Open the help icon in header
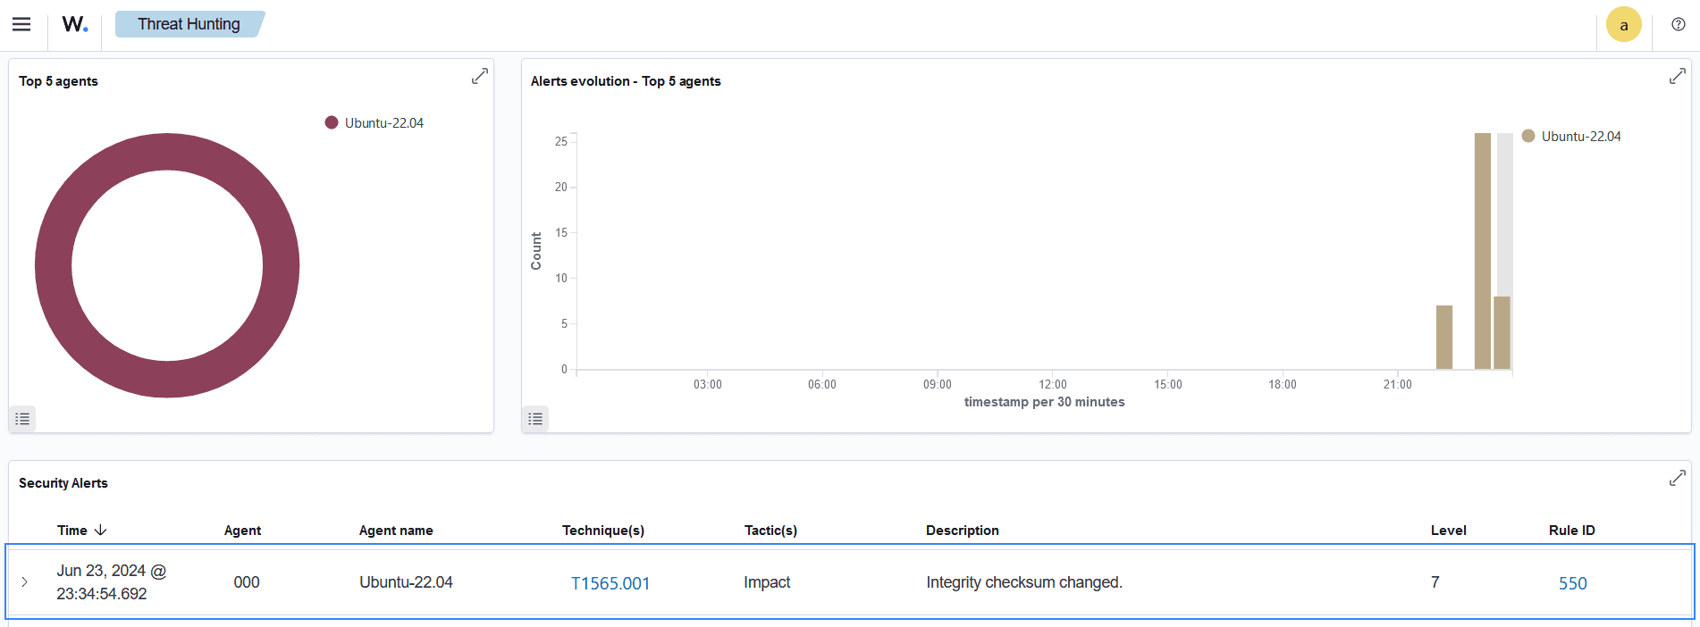 (x=1679, y=24)
